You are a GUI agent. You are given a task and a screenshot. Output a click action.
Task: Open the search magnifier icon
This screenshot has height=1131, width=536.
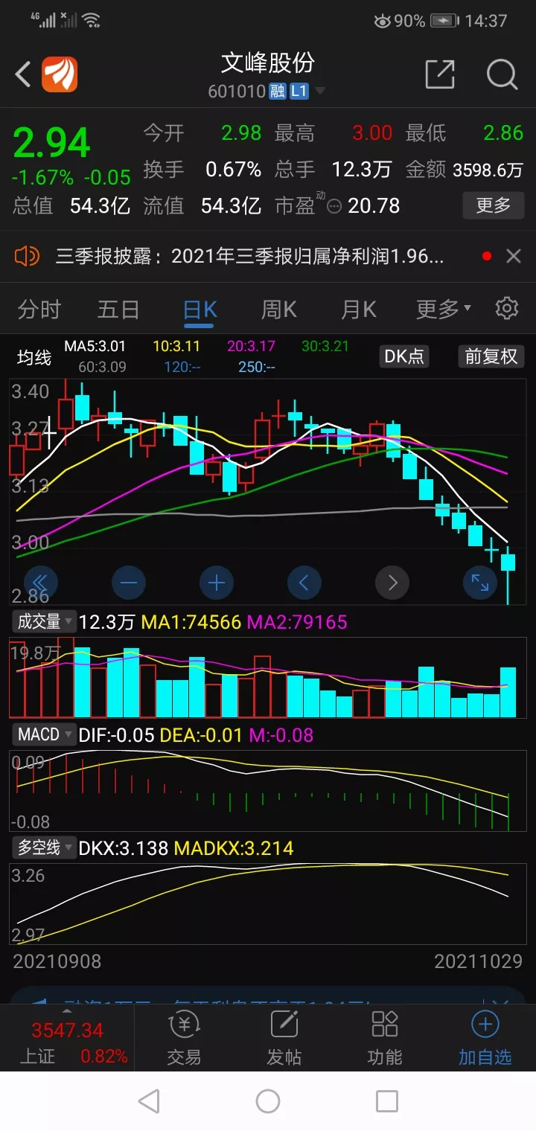pyautogui.click(x=502, y=74)
